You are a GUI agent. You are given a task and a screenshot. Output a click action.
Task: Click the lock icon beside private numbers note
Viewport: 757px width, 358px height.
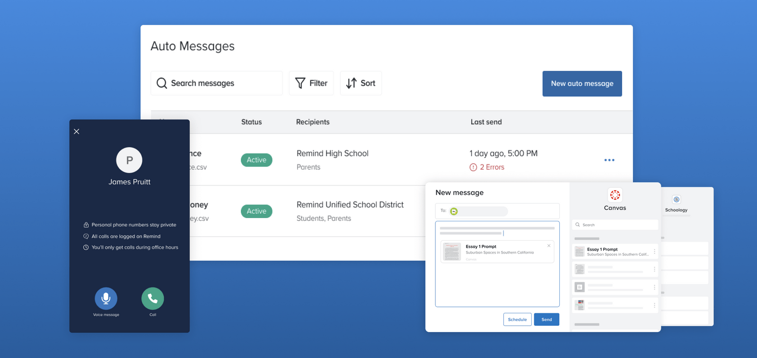[x=86, y=225]
